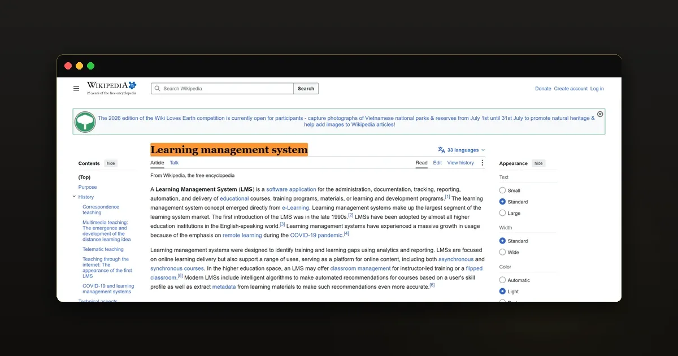Open the metadata link
The image size is (678, 356).
tap(224, 287)
